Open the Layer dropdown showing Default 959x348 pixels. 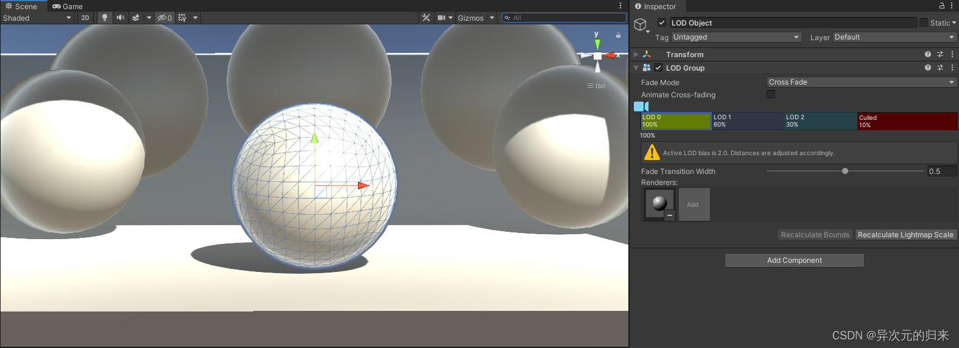pyautogui.click(x=895, y=37)
